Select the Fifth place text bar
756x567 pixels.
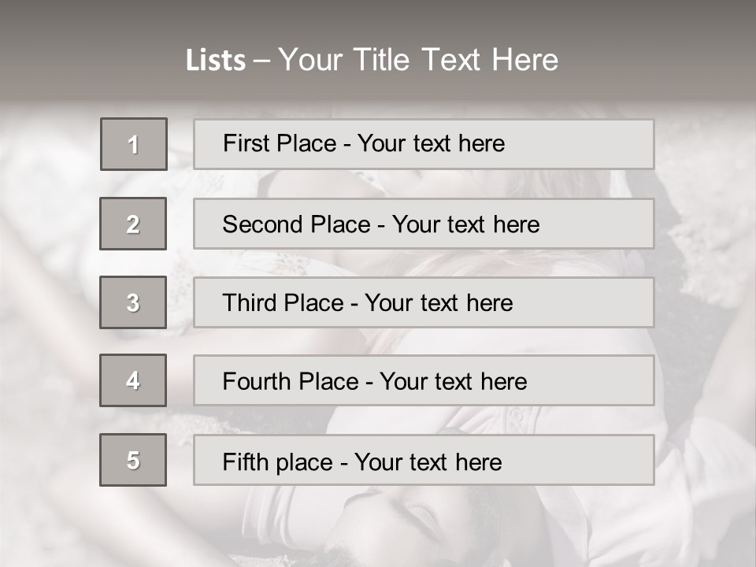coord(424,460)
